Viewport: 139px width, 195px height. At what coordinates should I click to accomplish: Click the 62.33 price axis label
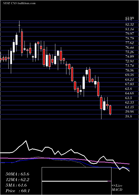click(x=130, y=103)
